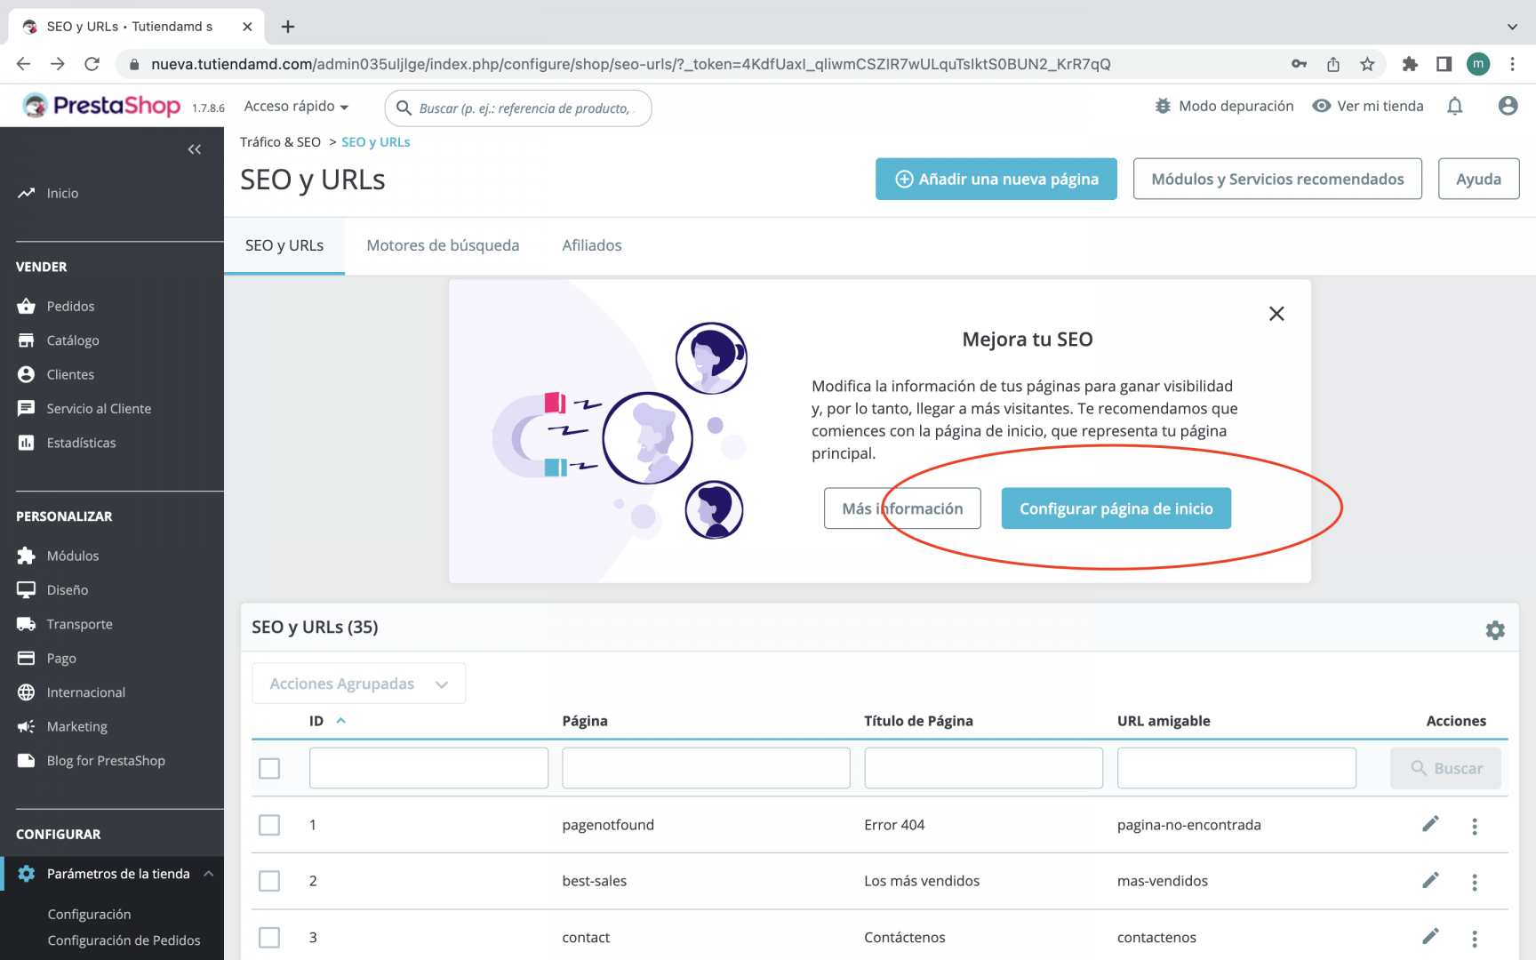Screen dimensions: 1536x960
Task: Tick the select-all checkbox in filter row
Action: [269, 768]
